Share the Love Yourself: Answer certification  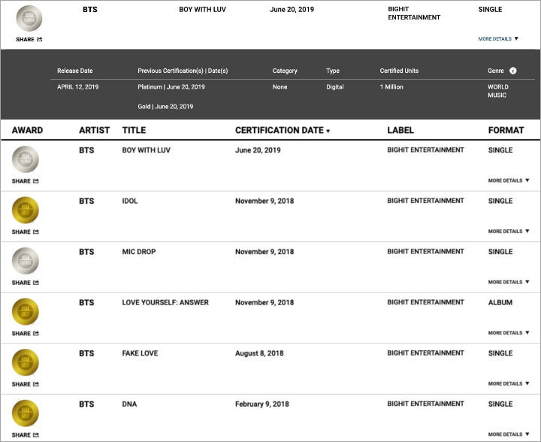(x=26, y=333)
